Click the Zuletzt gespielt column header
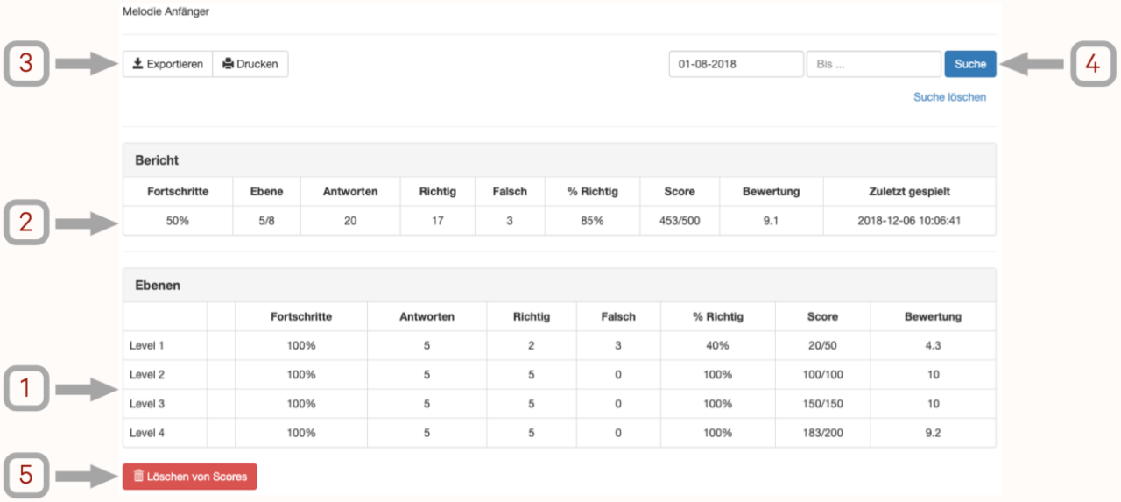1121x502 pixels. pyautogui.click(x=909, y=192)
